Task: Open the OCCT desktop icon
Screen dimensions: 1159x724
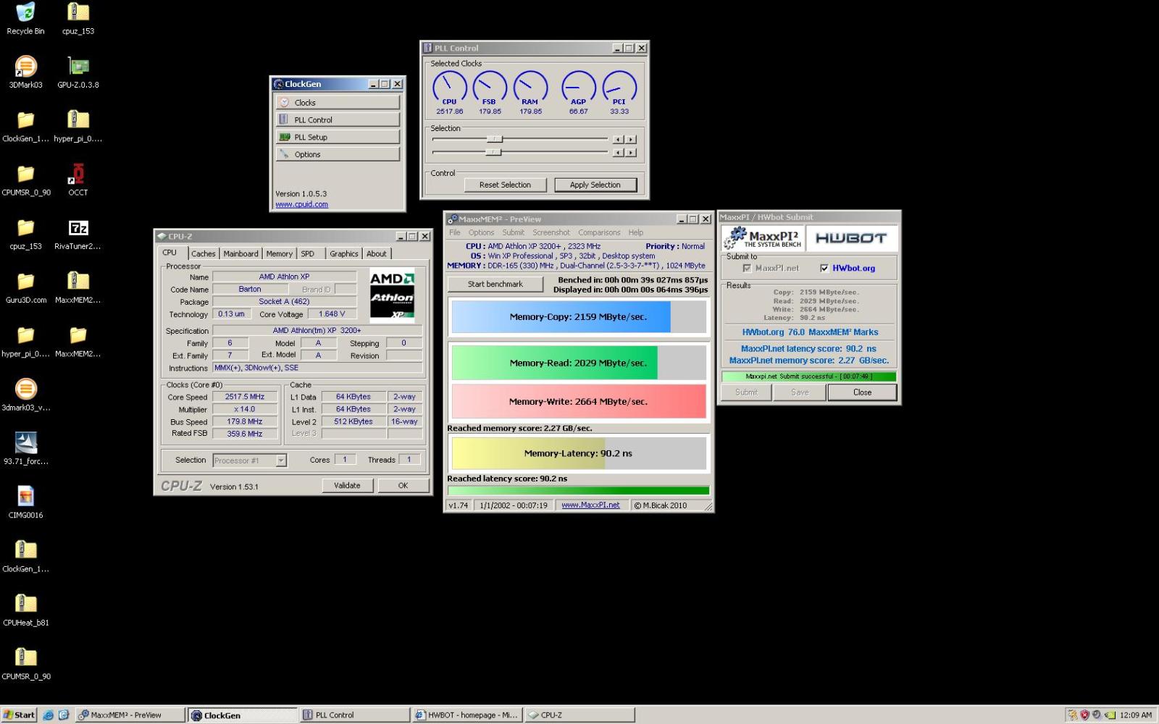Action: tap(78, 180)
